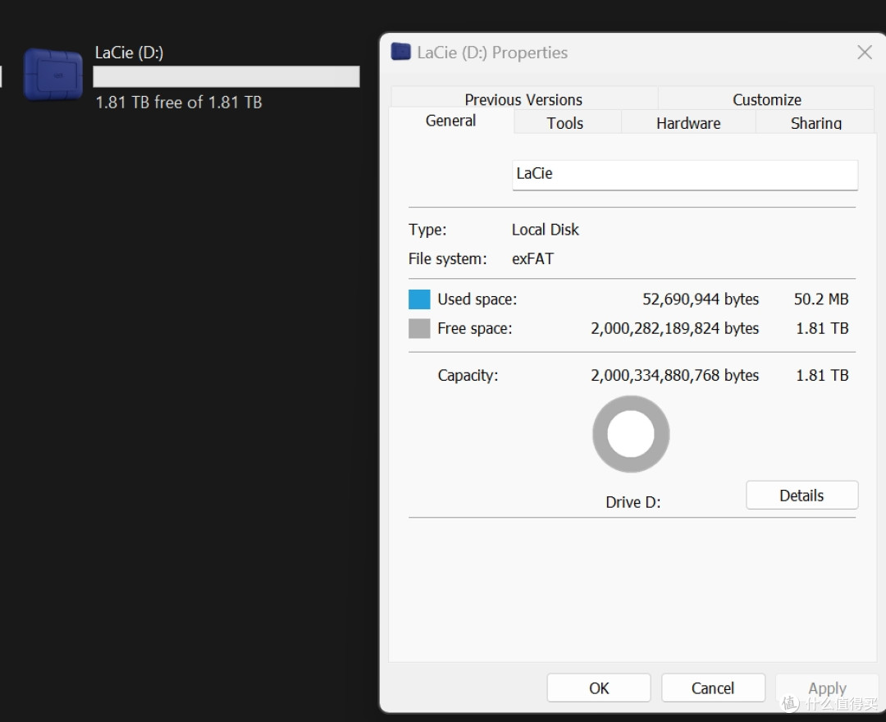Click 'LaCie (D:) Properties' title text

click(492, 53)
